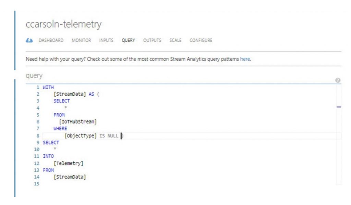Screen dimensions: 351x205
Task: Click the editor scrollbar position marker
Action: (339, 107)
